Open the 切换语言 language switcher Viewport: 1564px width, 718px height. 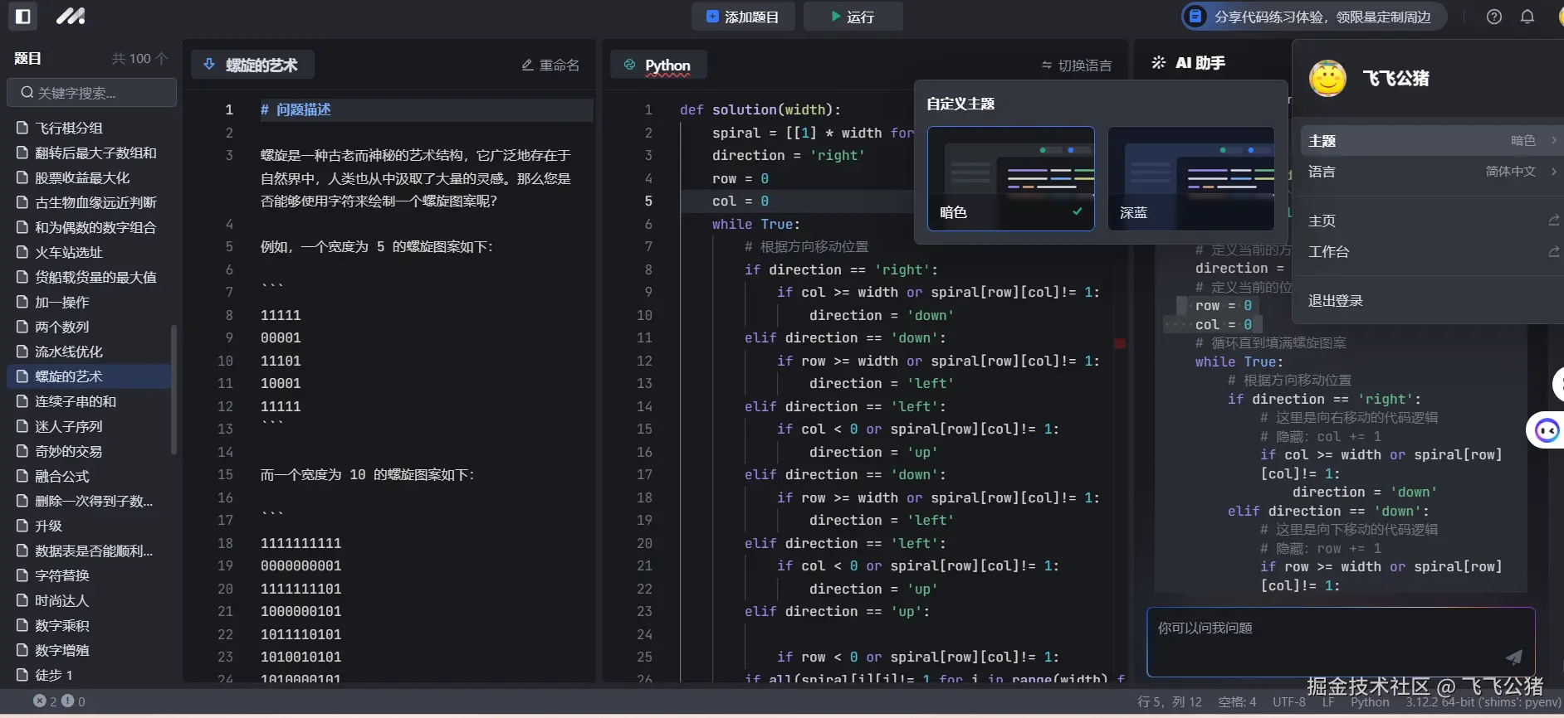[x=1076, y=65]
